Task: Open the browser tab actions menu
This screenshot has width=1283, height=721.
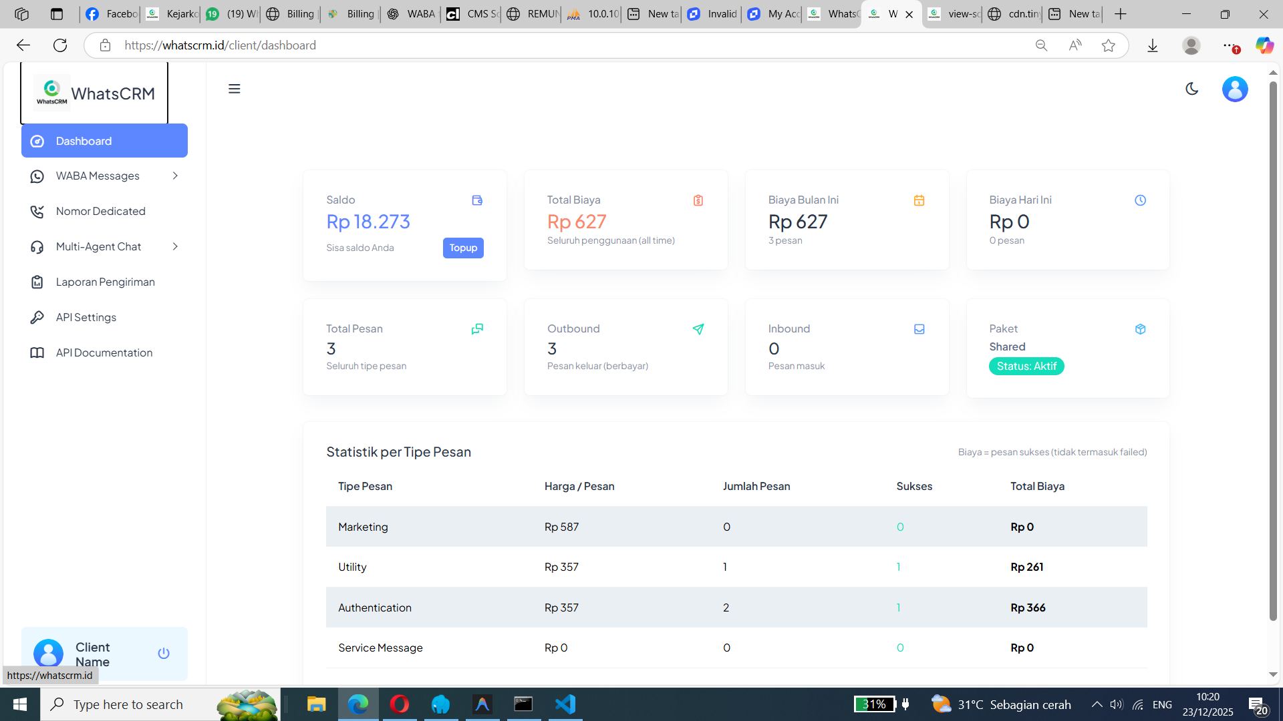Action: [57, 14]
